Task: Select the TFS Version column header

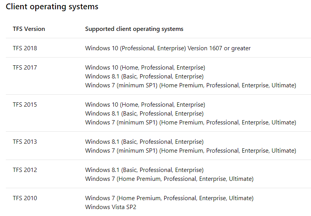Action: coord(29,29)
